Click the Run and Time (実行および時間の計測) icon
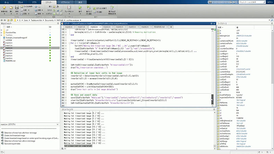Viewport: 274px width, 154px height. pyautogui.click(x=112, y=8)
